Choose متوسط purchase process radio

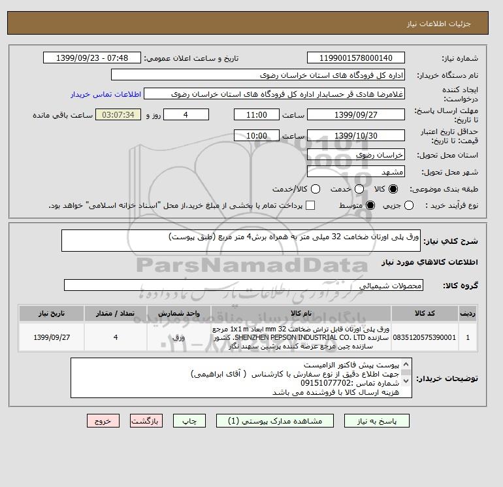(370, 205)
